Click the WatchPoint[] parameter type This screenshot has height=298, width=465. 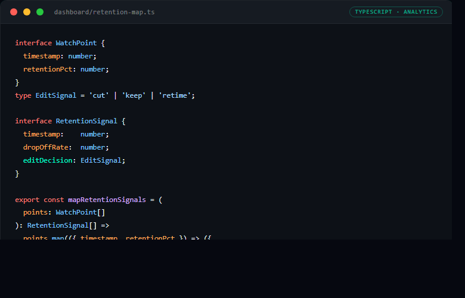click(x=80, y=212)
